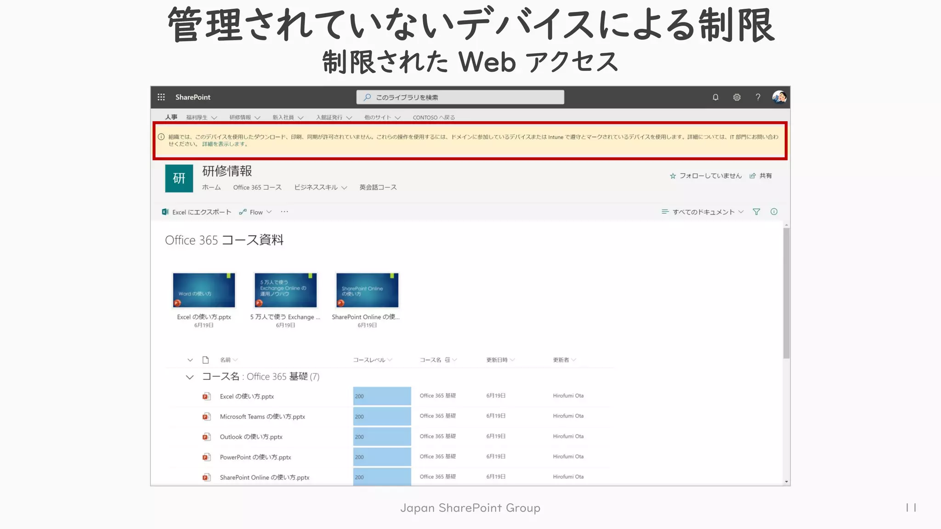Open the 英会話コース tab
Viewport: 941px width, 529px height.
pyautogui.click(x=378, y=187)
